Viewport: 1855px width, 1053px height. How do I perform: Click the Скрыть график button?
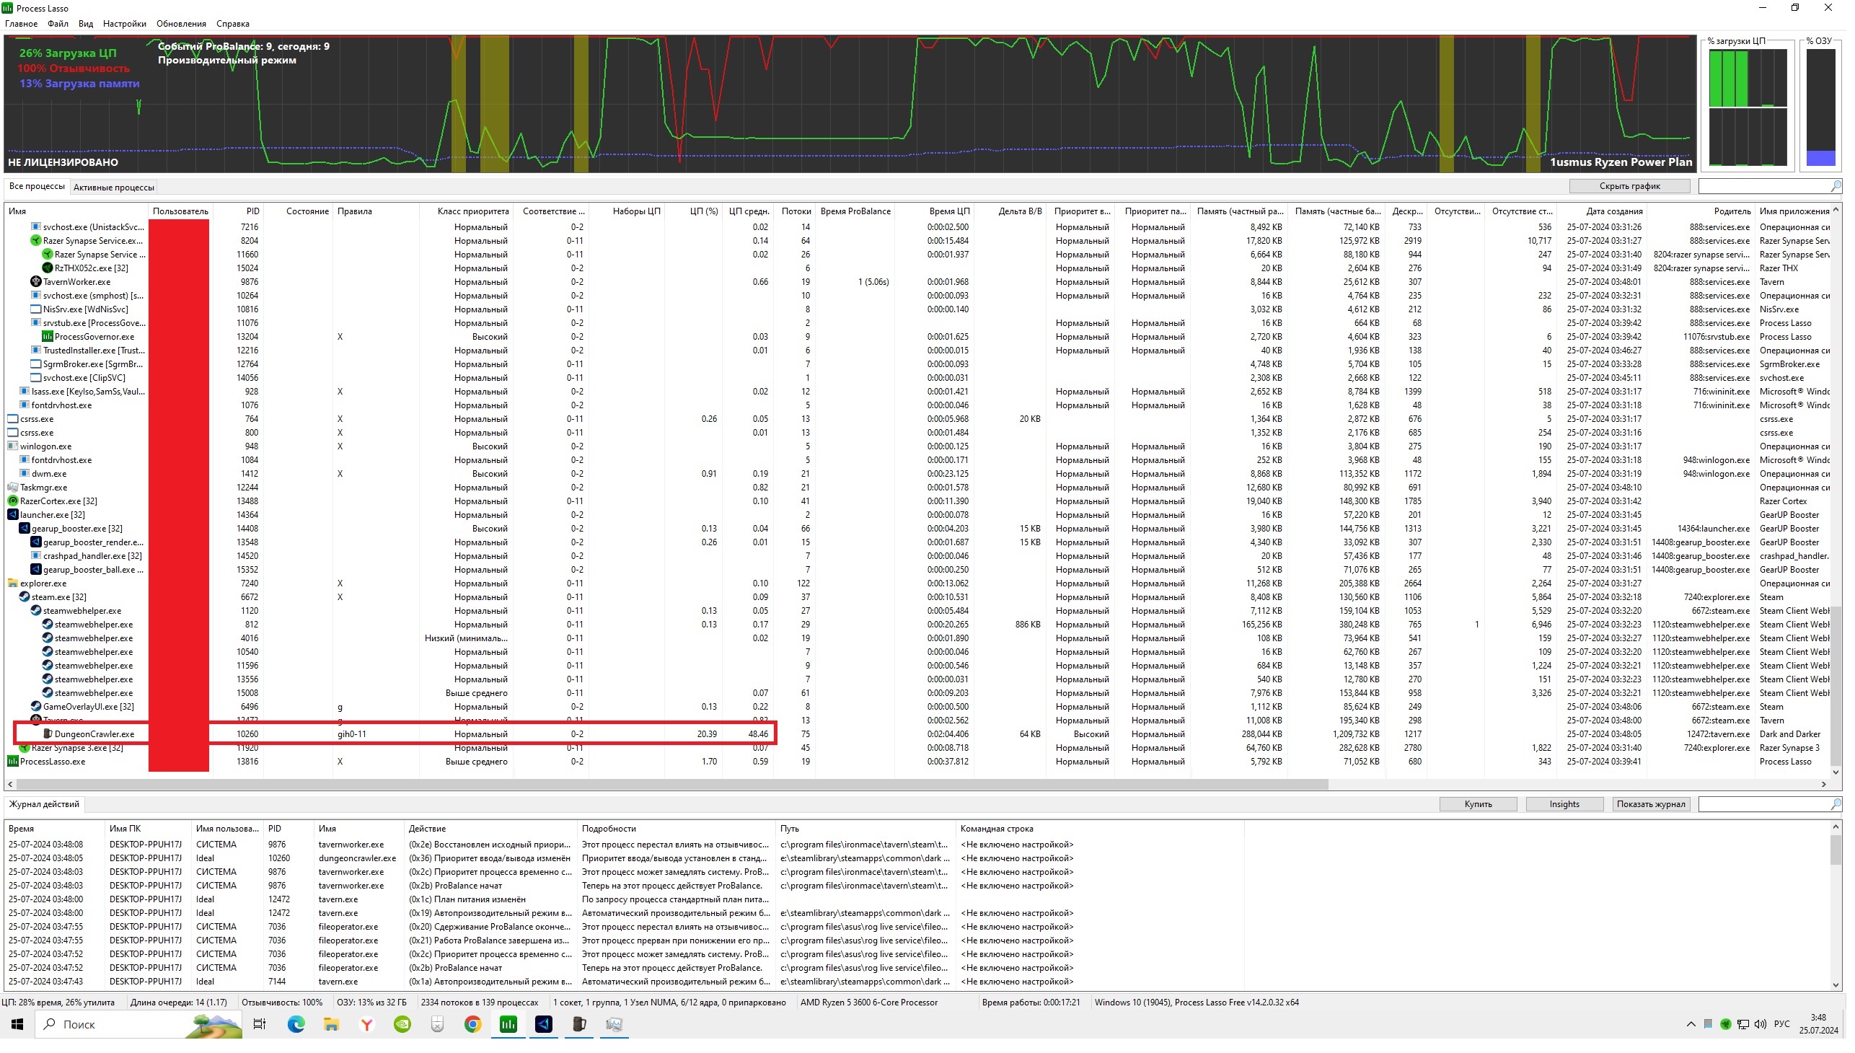pyautogui.click(x=1629, y=187)
